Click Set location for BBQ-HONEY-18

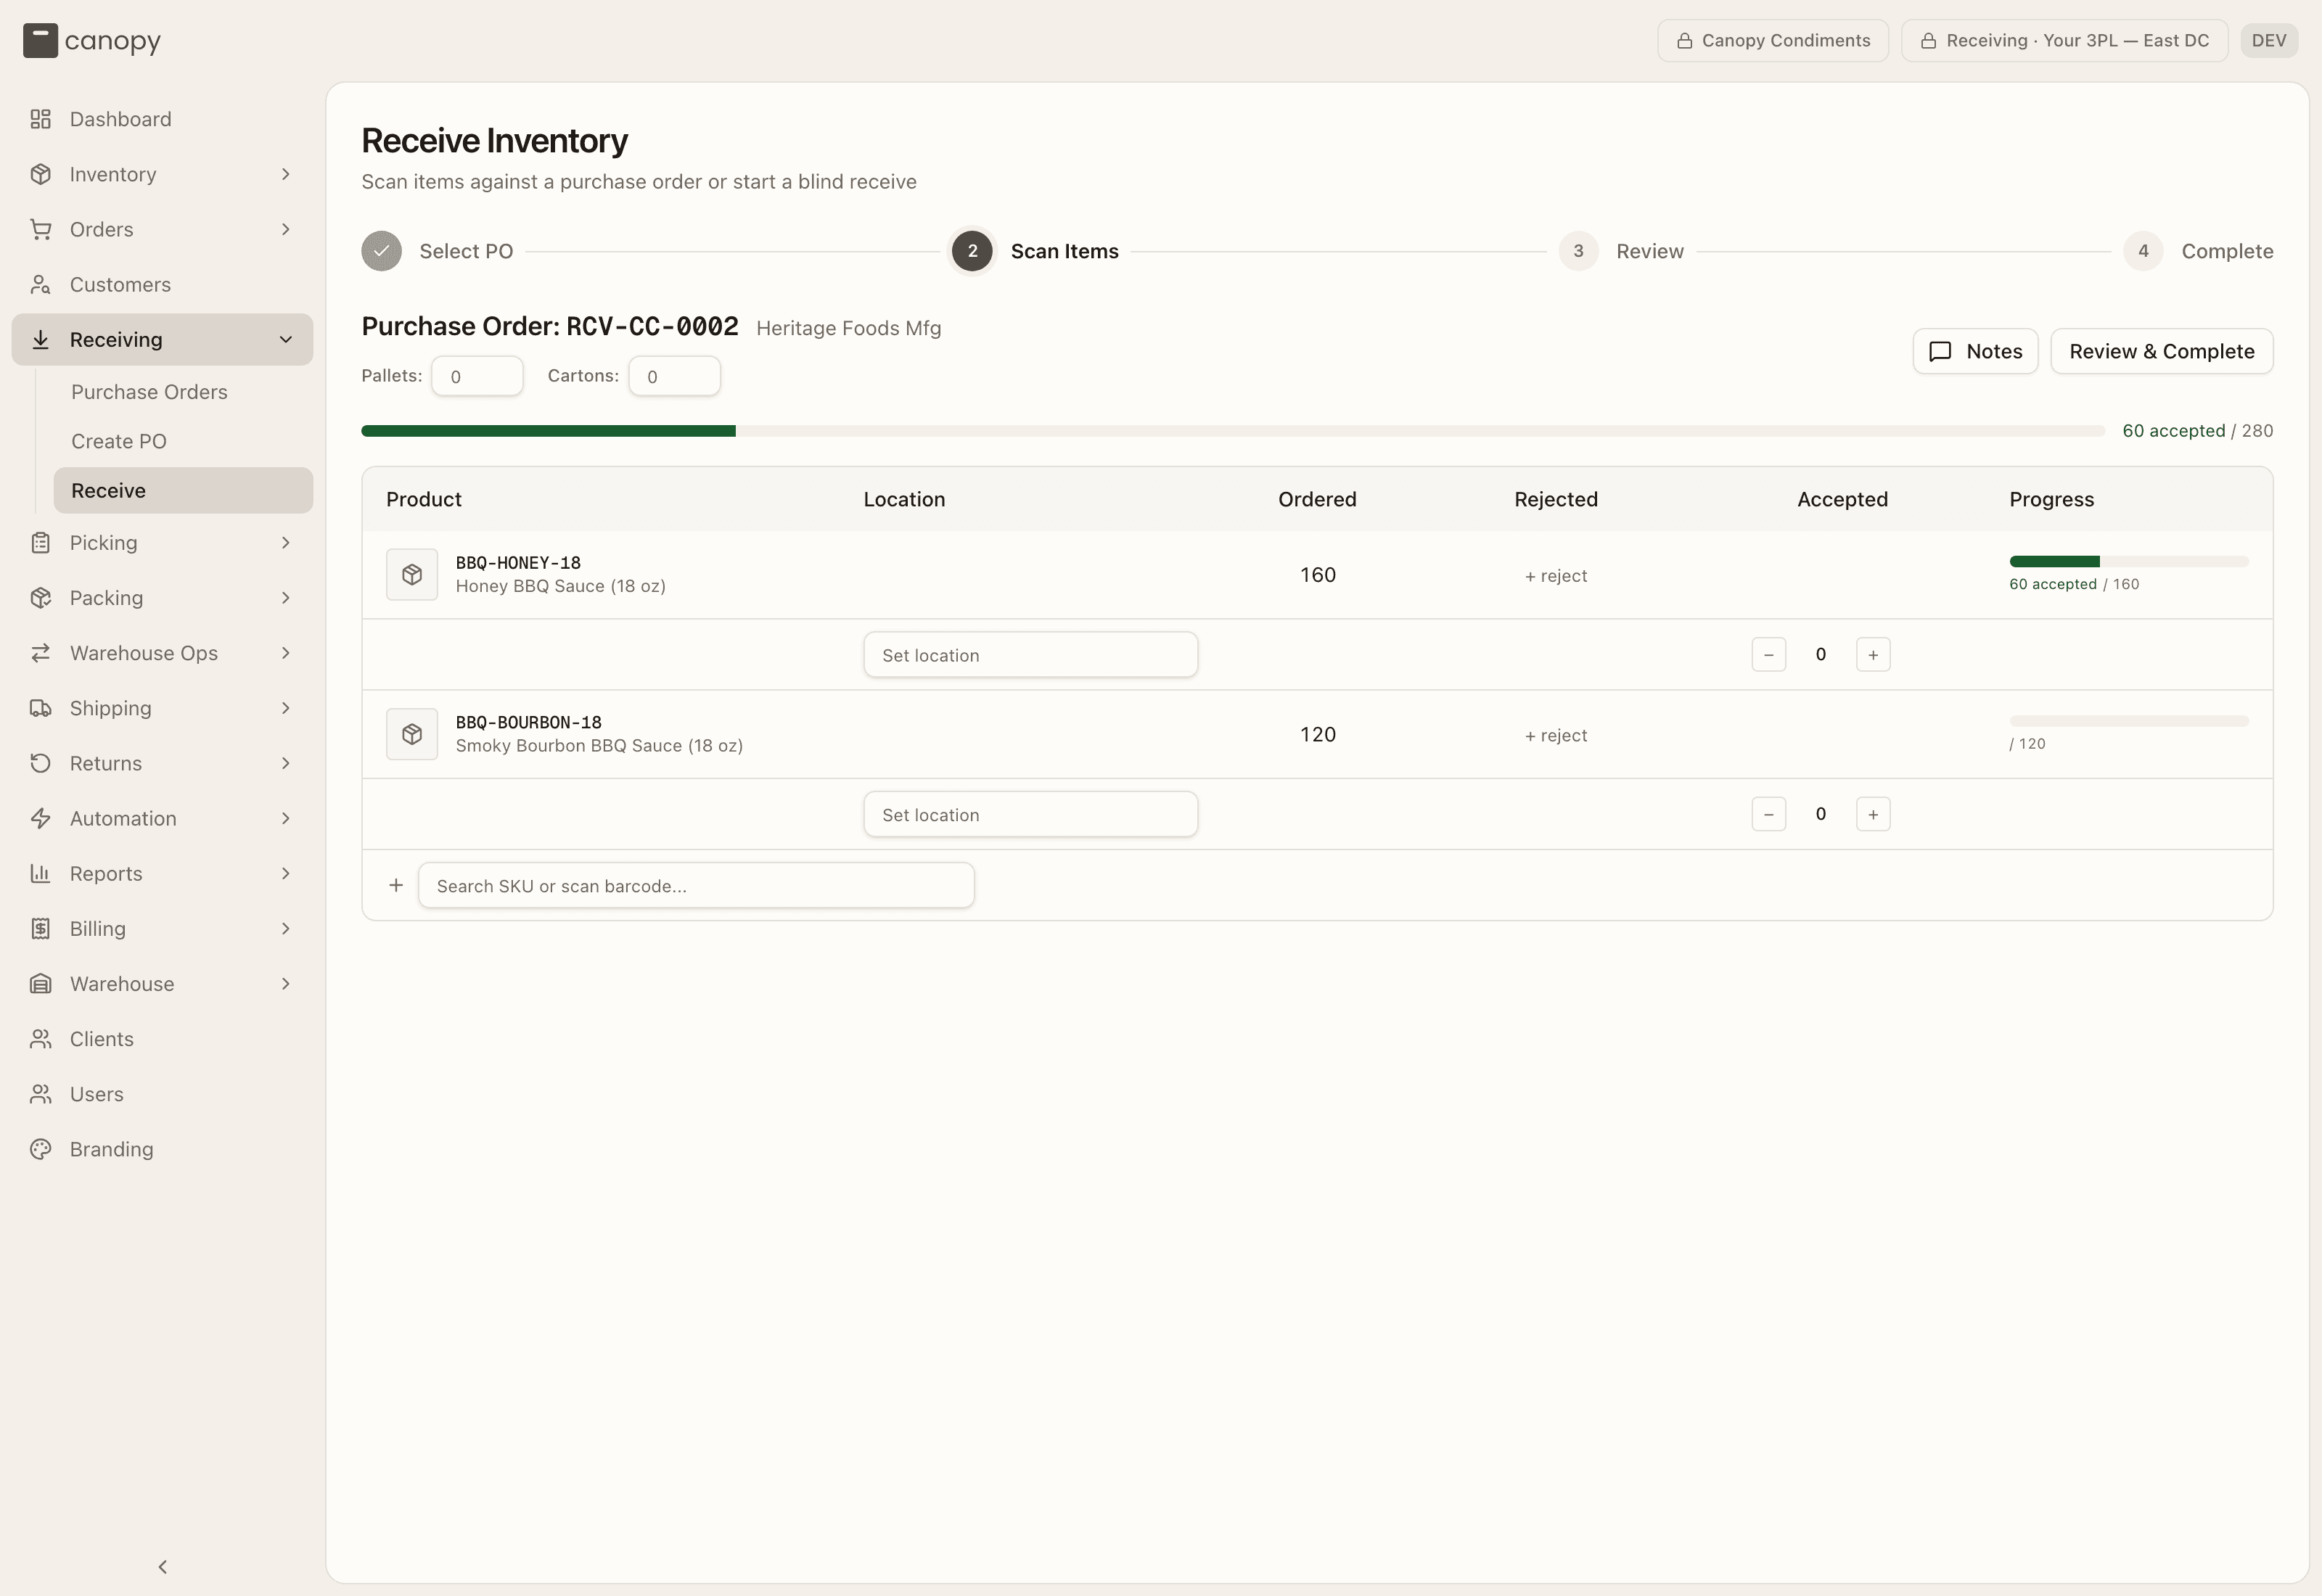[x=1031, y=655]
